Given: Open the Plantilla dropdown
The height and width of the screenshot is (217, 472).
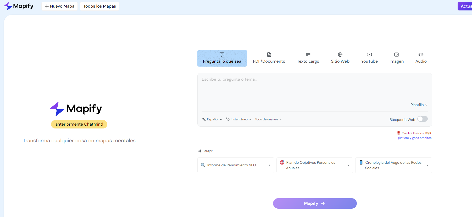Looking at the screenshot, I should 419,105.
